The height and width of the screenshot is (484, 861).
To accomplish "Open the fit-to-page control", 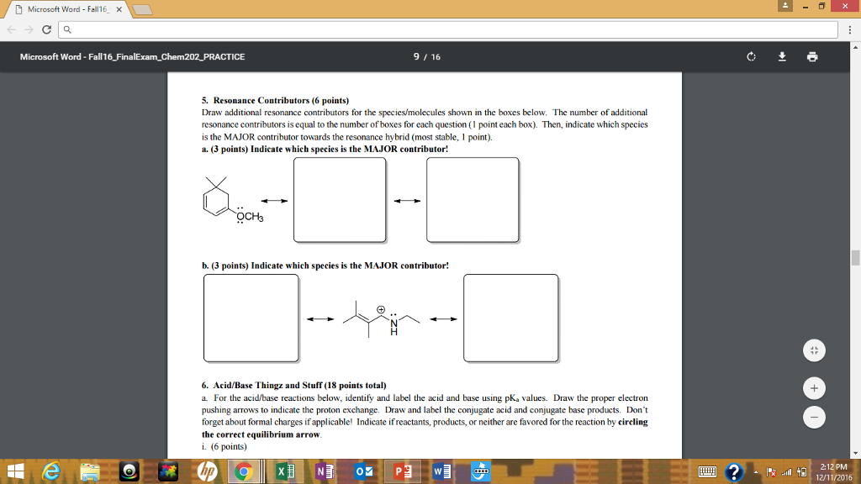I will [x=814, y=350].
